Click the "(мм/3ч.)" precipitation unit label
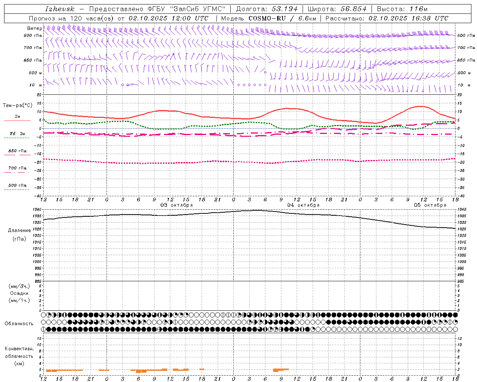Screen dimensions: 477x382 pyautogui.click(x=19, y=286)
